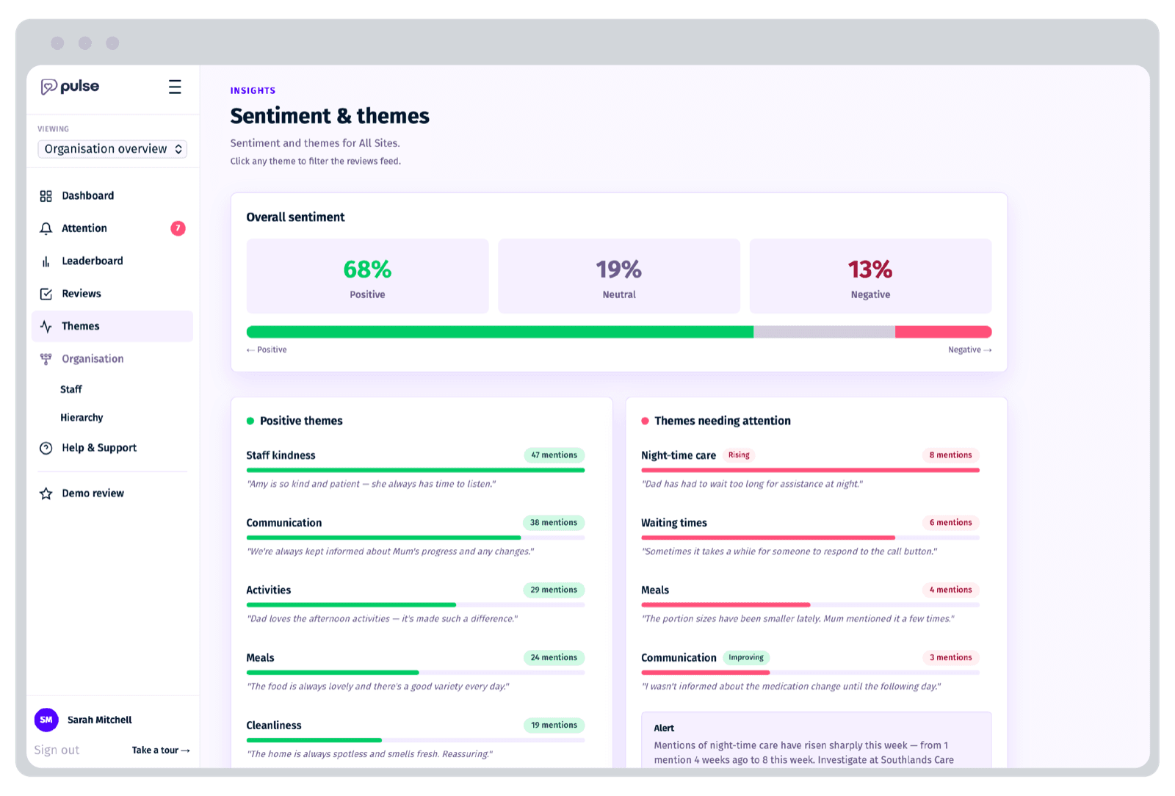Select the 19% Neutral sentiment card
This screenshot has height=796, width=1175.
pos(619,276)
